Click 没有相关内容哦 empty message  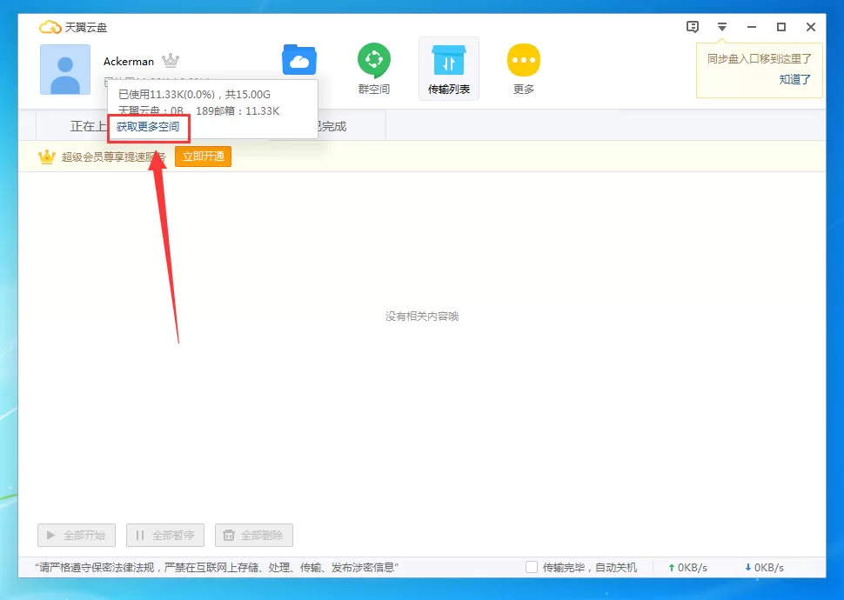(x=422, y=317)
